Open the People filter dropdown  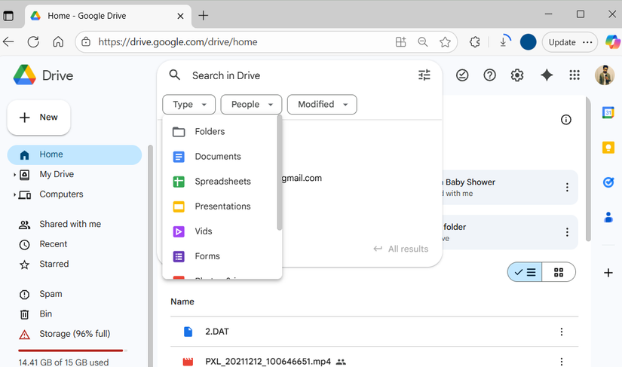coord(252,105)
